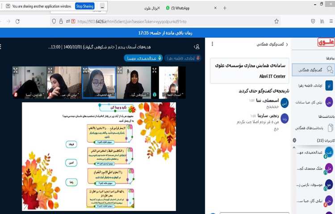Open the public chat conversation entry

313,69
